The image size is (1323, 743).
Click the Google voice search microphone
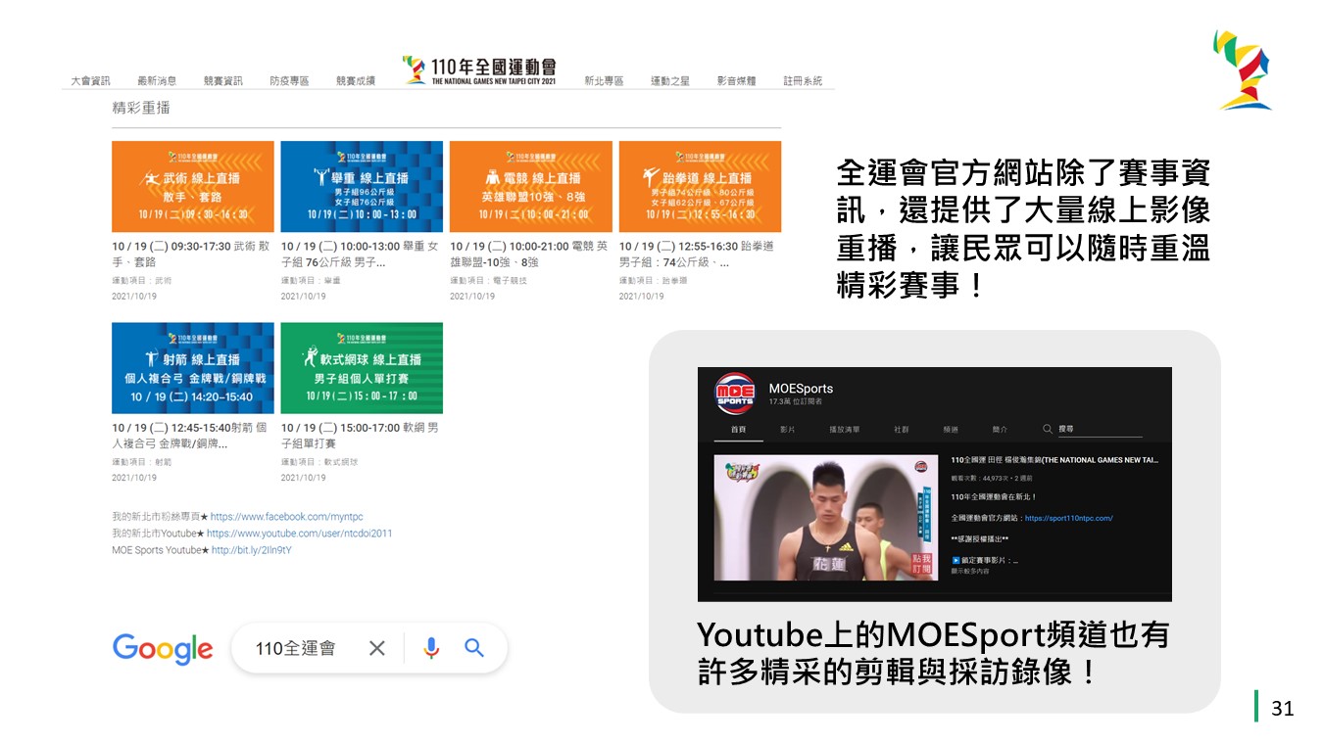431,648
